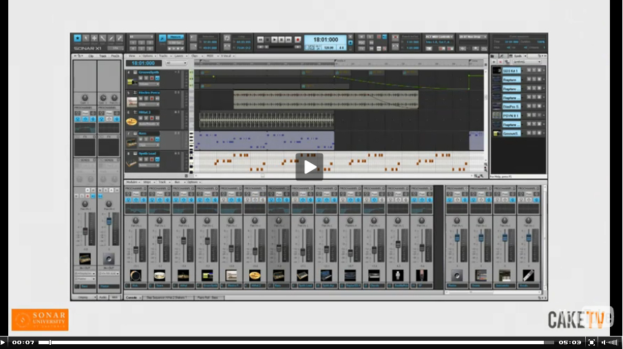Click SD3 Kit 1 synth rack icon
The width and height of the screenshot is (623, 349).
tap(496, 70)
